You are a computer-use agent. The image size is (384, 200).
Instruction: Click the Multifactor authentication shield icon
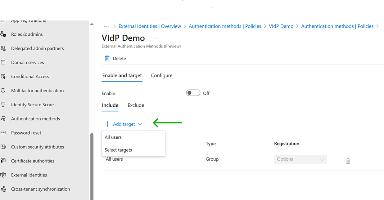[x=3, y=91]
